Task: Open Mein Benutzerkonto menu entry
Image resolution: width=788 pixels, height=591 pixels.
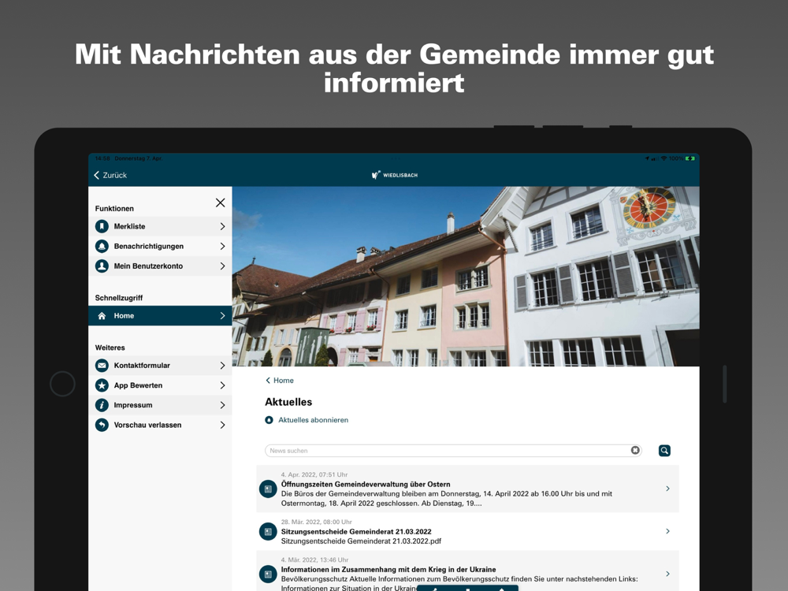Action: click(x=160, y=266)
